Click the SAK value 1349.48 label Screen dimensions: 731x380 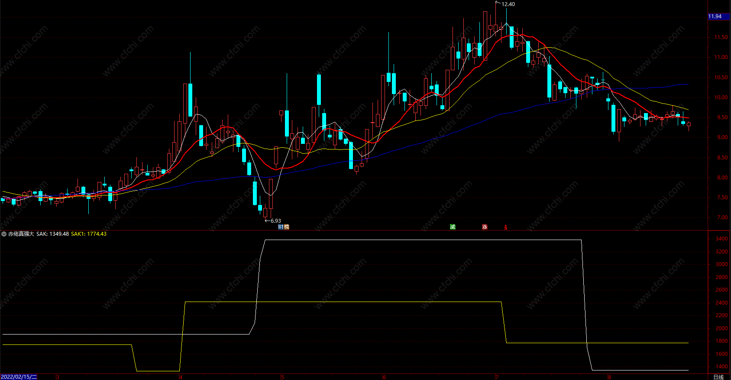[52, 234]
